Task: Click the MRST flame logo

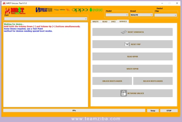Action: pyautogui.click(x=15, y=11)
